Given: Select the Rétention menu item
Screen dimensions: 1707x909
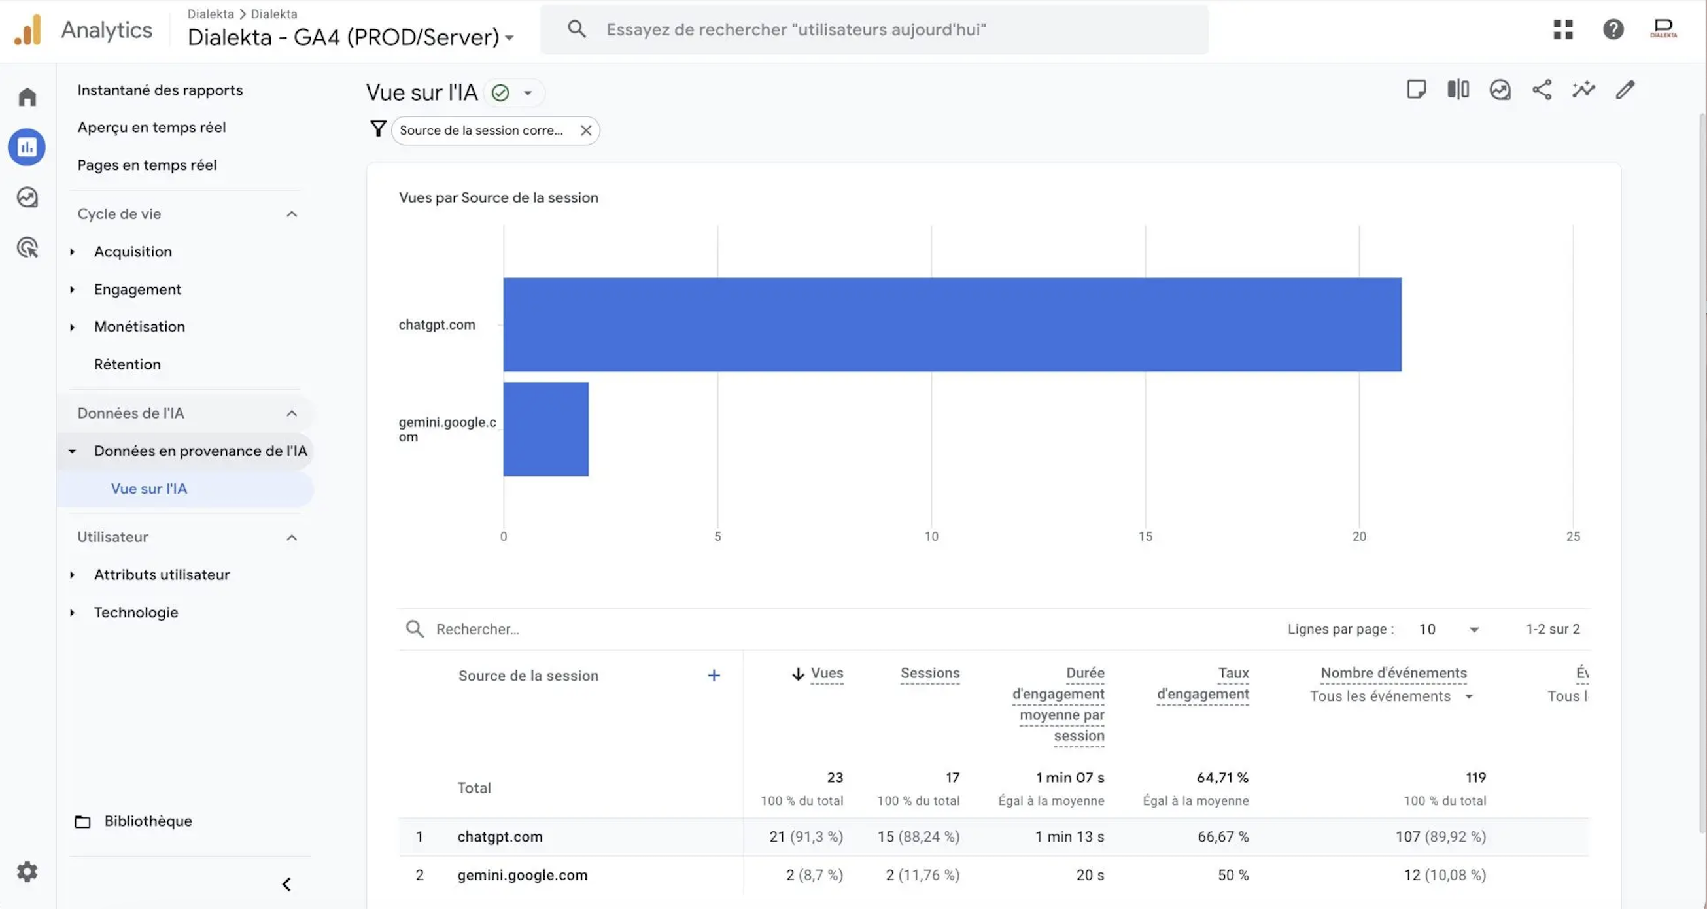Looking at the screenshot, I should coord(128,364).
